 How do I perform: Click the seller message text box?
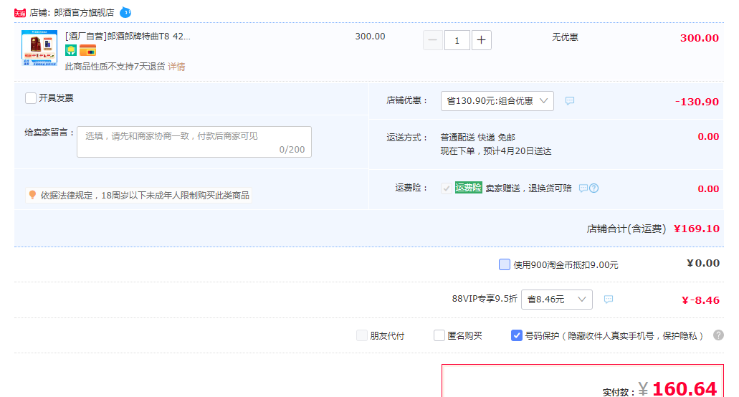[194, 142]
